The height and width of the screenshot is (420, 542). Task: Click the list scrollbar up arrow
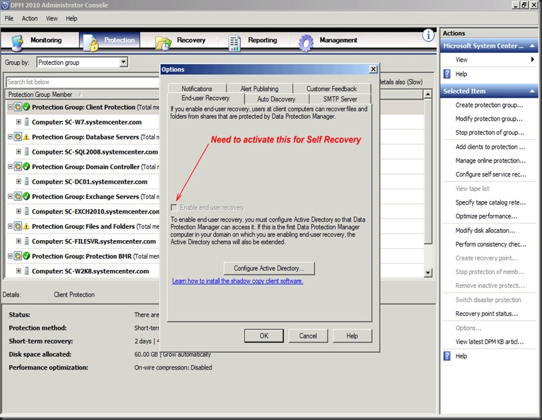428,94
